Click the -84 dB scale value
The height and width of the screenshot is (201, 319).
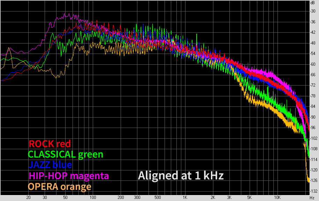point(313,106)
